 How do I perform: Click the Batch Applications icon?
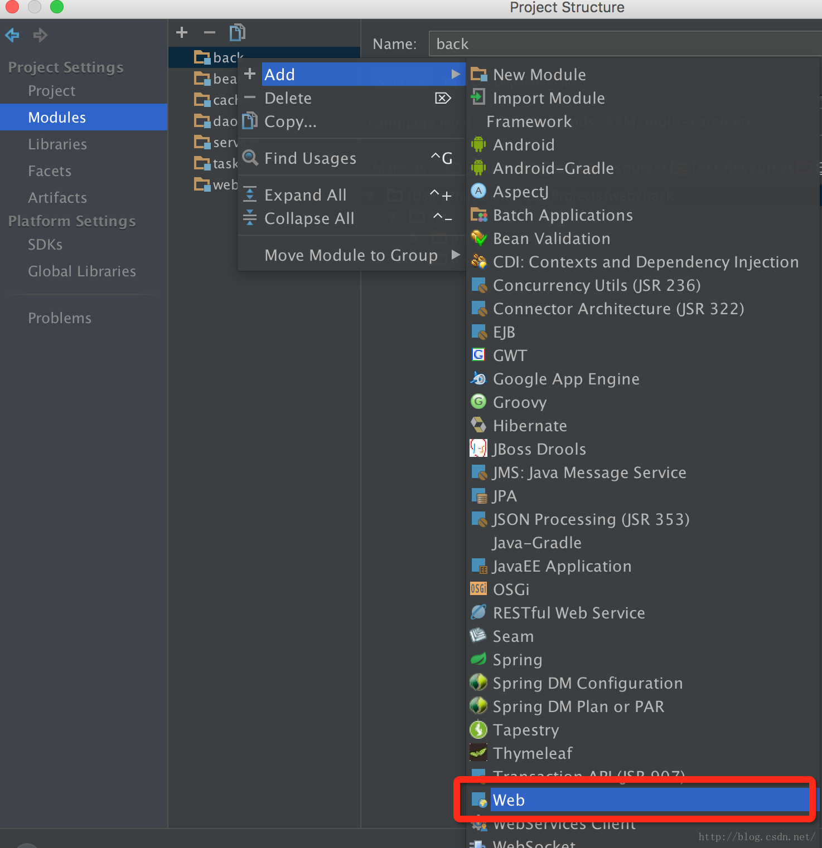(x=478, y=215)
